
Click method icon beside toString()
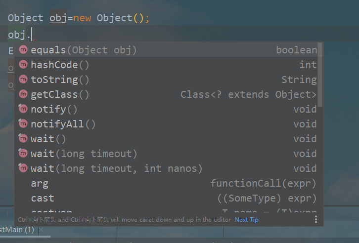(23, 79)
